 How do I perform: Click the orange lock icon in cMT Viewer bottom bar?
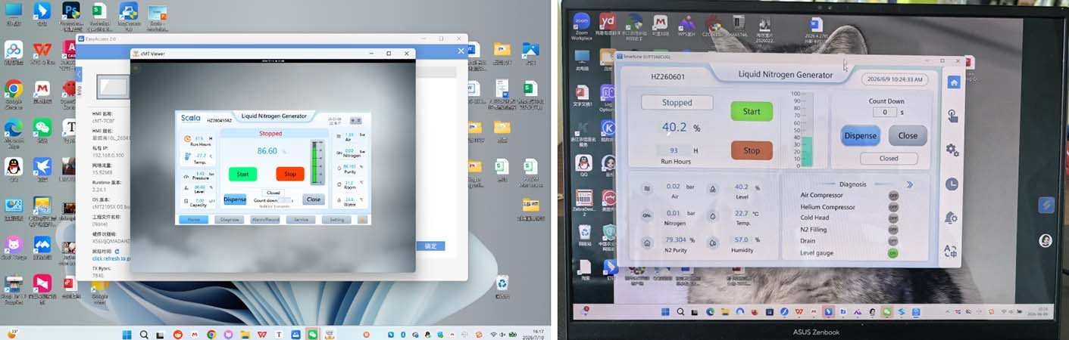(x=362, y=220)
